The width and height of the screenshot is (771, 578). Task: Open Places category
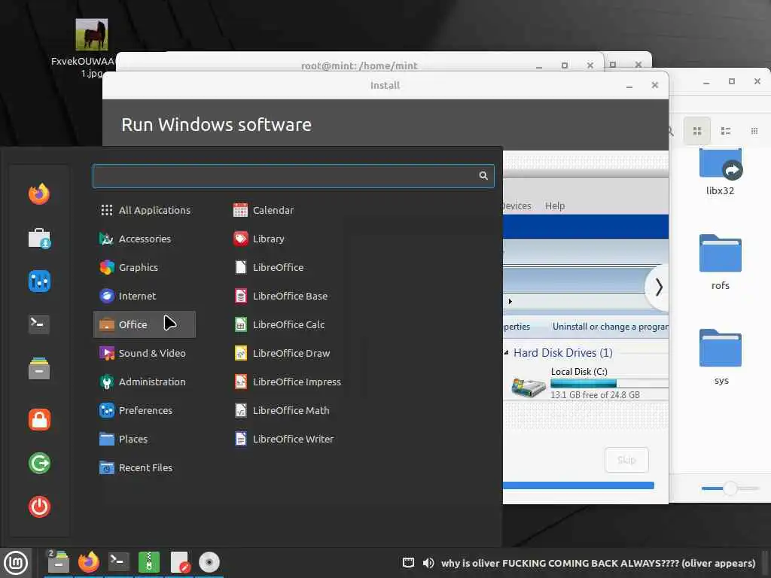[x=145, y=439]
